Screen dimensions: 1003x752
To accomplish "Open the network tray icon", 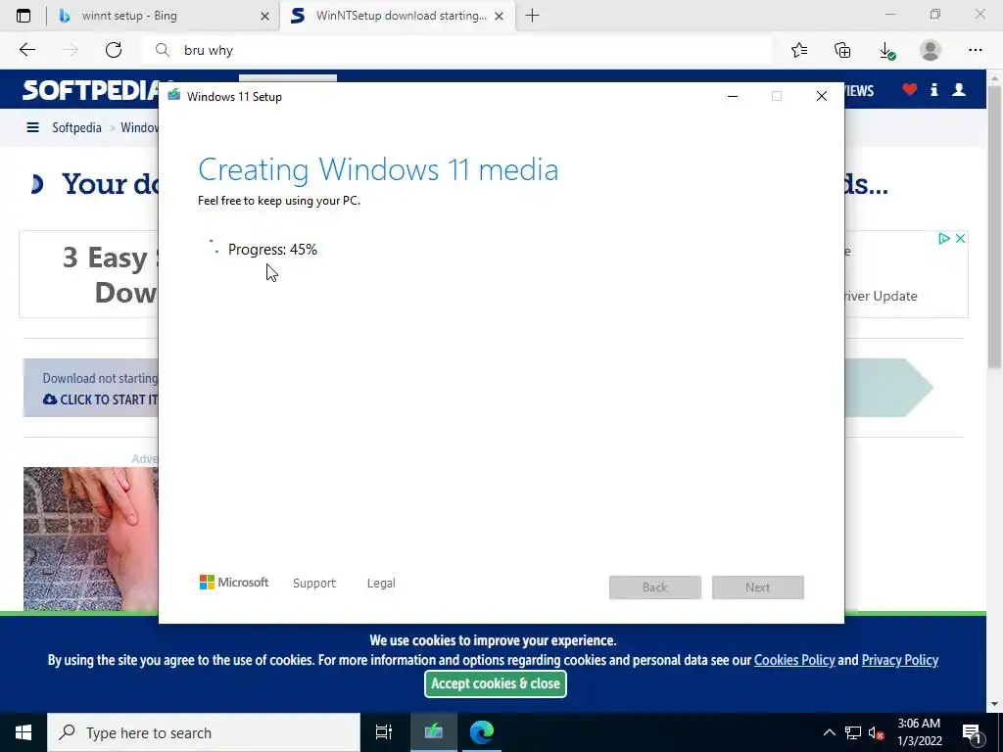I will pyautogui.click(x=853, y=732).
